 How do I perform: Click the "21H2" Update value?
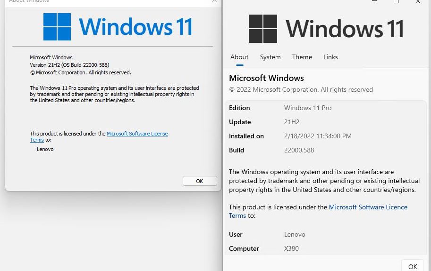tap(292, 122)
